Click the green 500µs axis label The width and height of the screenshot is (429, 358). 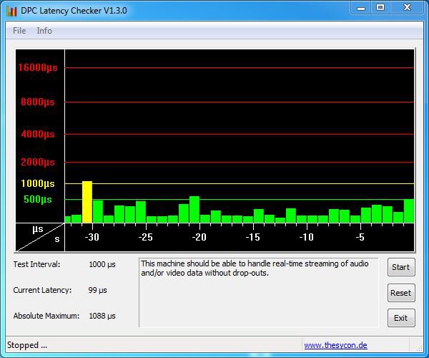coord(38,199)
